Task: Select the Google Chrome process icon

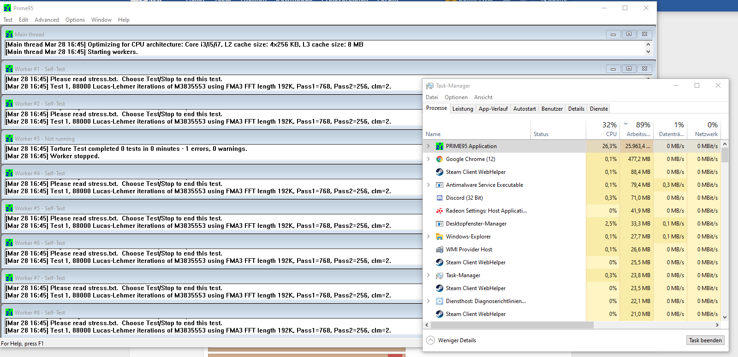Action: click(x=440, y=159)
